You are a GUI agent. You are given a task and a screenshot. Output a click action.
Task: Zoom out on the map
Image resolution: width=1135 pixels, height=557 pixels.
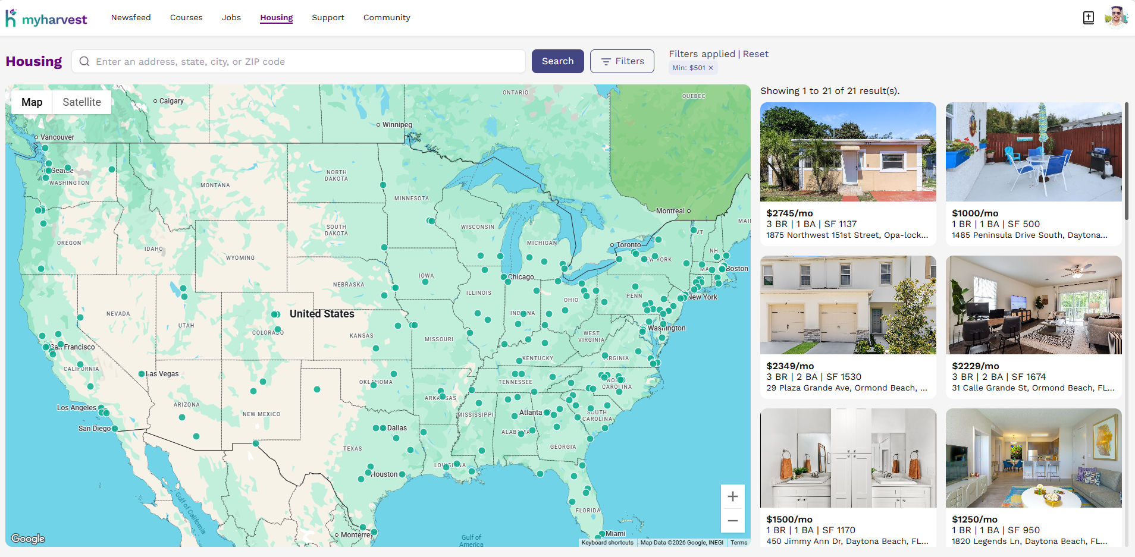click(732, 521)
